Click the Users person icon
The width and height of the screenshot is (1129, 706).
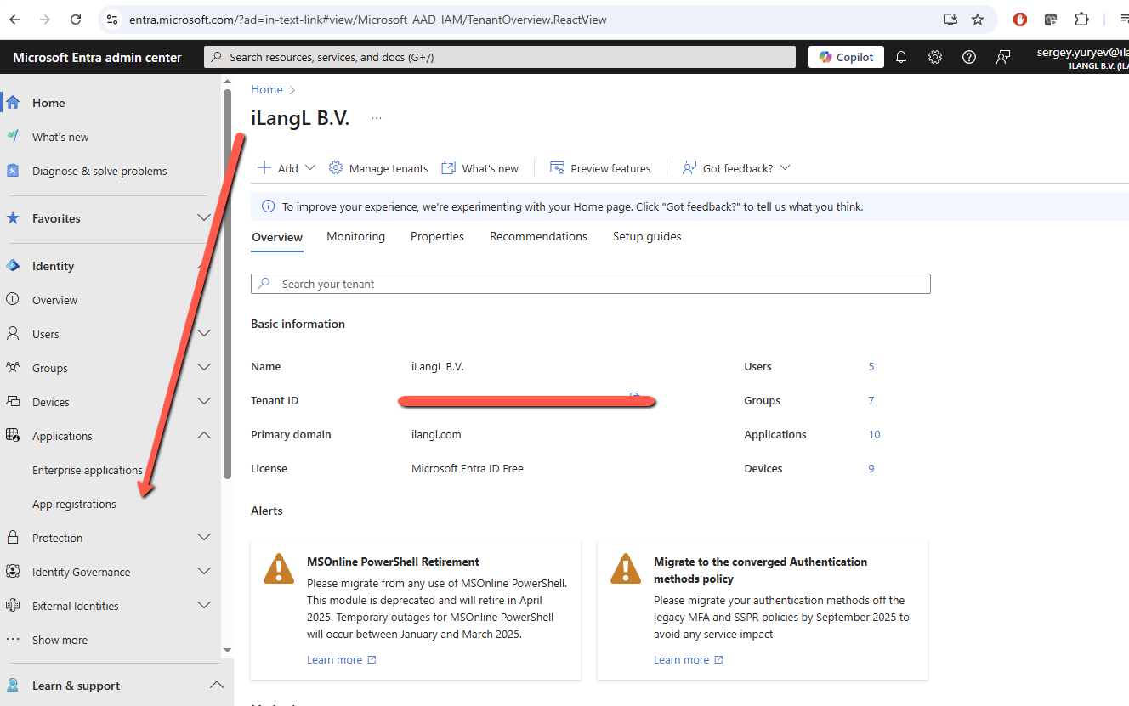point(13,334)
